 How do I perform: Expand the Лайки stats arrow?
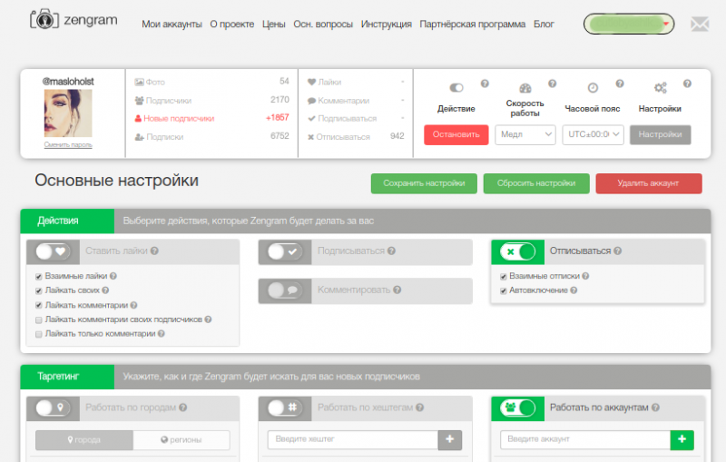tap(402, 82)
